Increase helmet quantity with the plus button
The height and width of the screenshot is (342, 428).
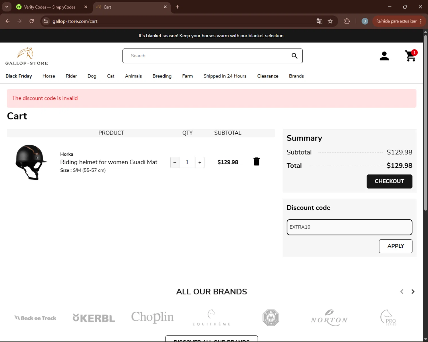(200, 162)
